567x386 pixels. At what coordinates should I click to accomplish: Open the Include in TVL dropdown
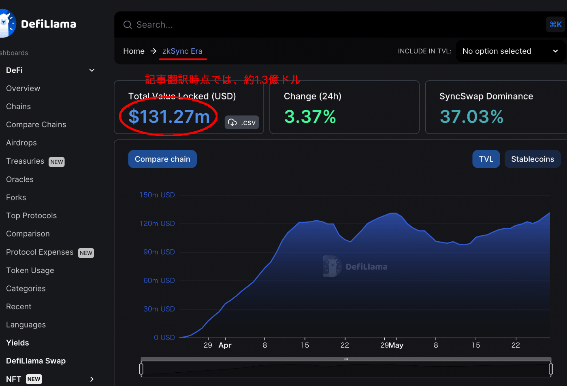[x=510, y=51]
